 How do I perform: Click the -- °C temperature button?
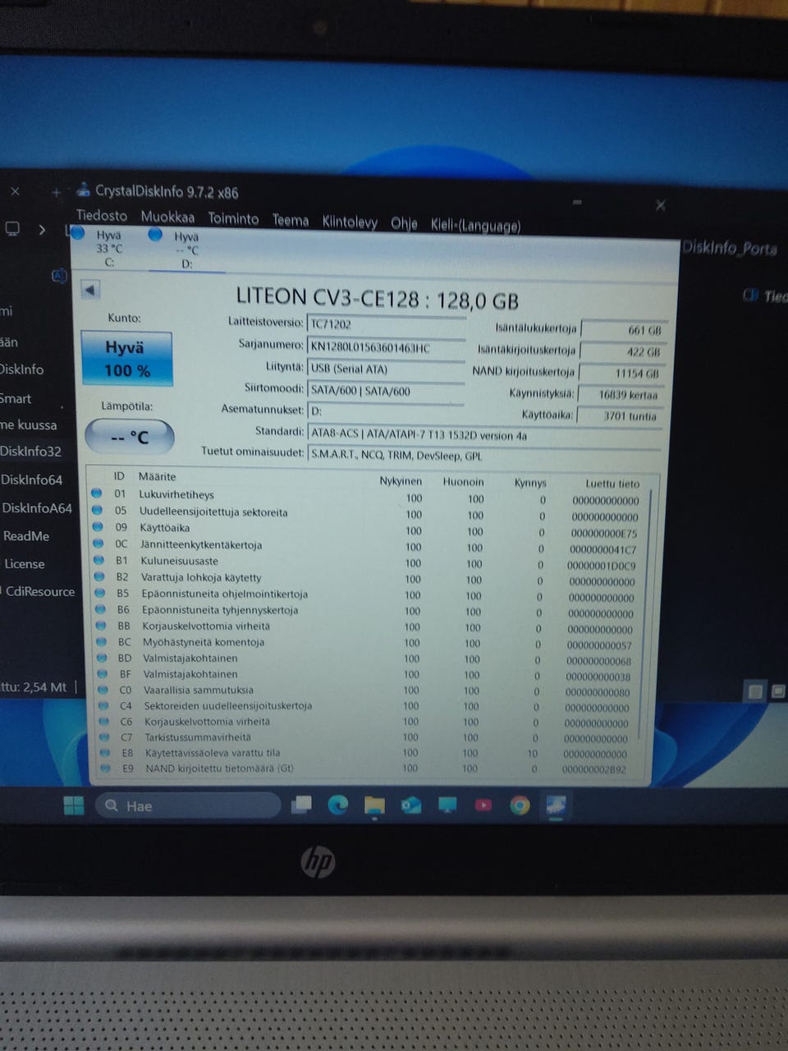[130, 436]
